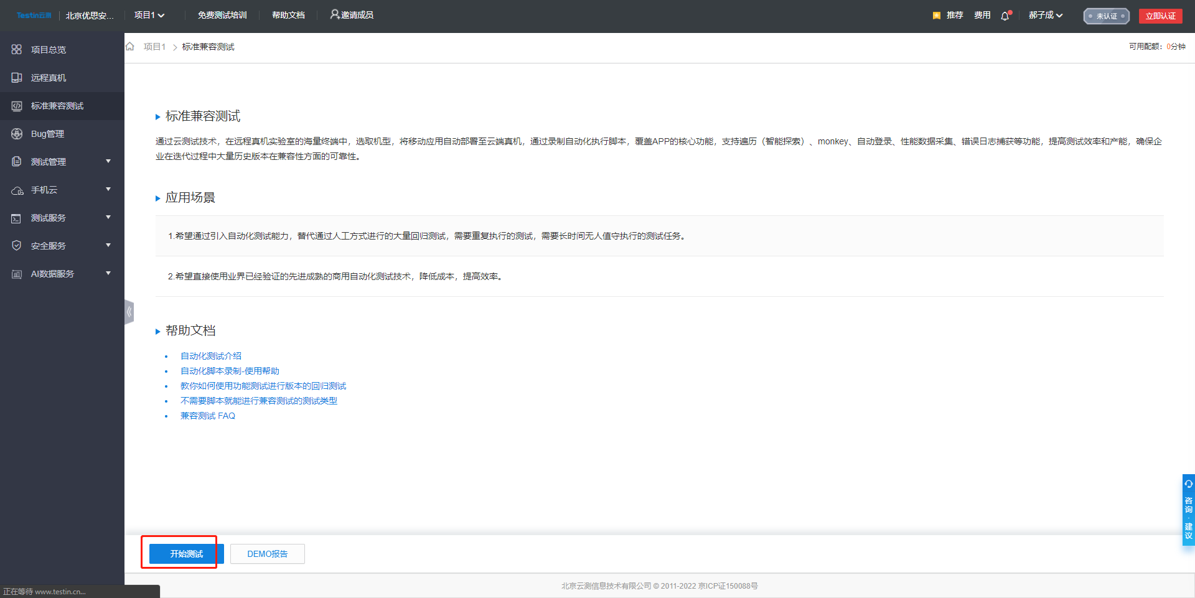Click the 手机云 cloud icon
The image size is (1195, 598).
point(17,190)
